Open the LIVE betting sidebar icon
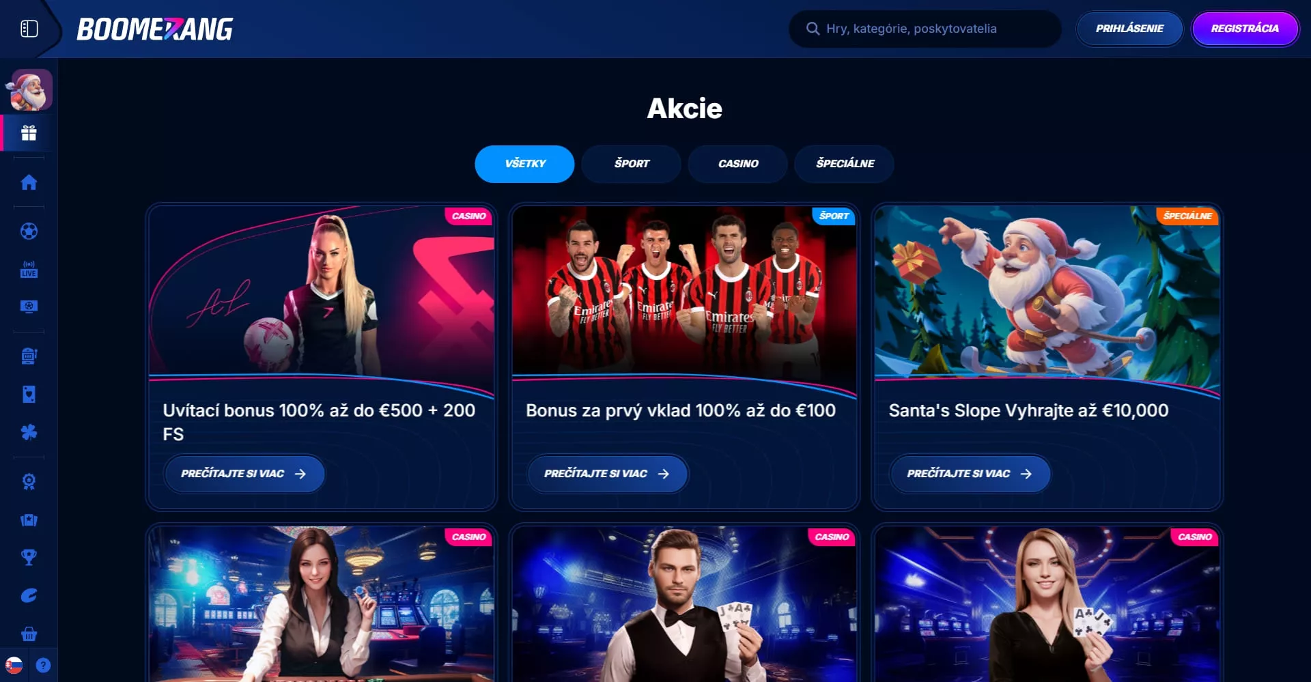1311x682 pixels. [x=29, y=269]
